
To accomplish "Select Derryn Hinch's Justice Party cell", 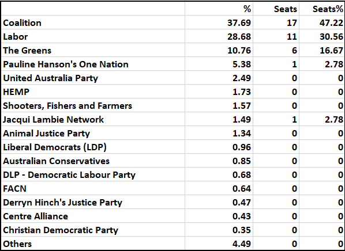I will pyautogui.click(x=93, y=202).
